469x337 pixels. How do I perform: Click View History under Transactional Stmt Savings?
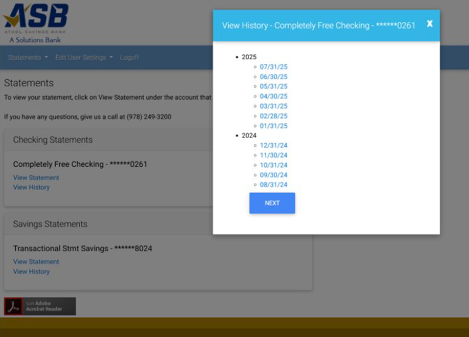point(32,272)
